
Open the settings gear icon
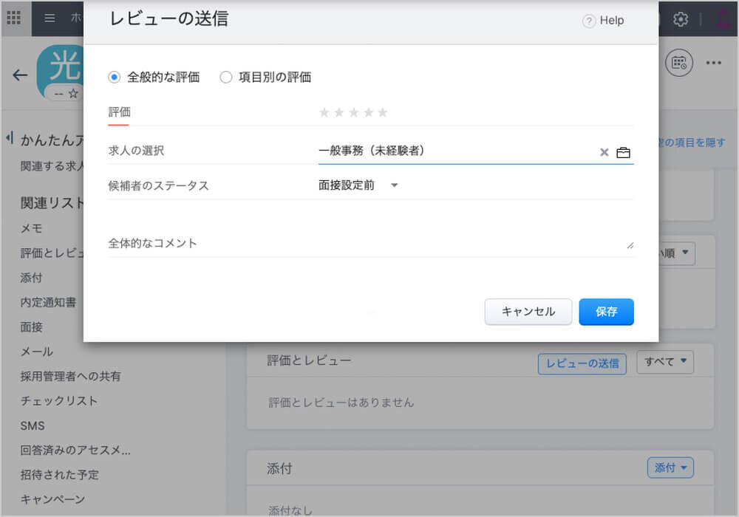(681, 19)
